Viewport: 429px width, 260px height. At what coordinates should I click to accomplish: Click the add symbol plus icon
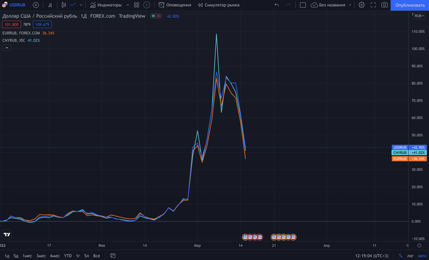point(36,5)
